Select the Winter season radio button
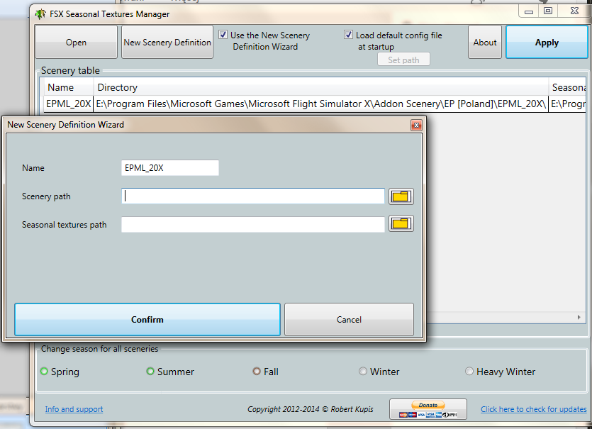The image size is (592, 429). [x=363, y=372]
